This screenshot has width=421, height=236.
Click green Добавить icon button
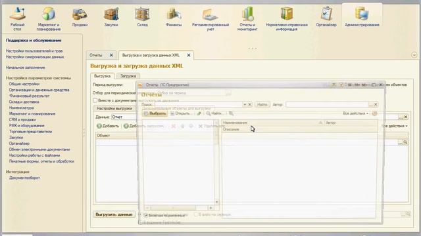(99, 126)
